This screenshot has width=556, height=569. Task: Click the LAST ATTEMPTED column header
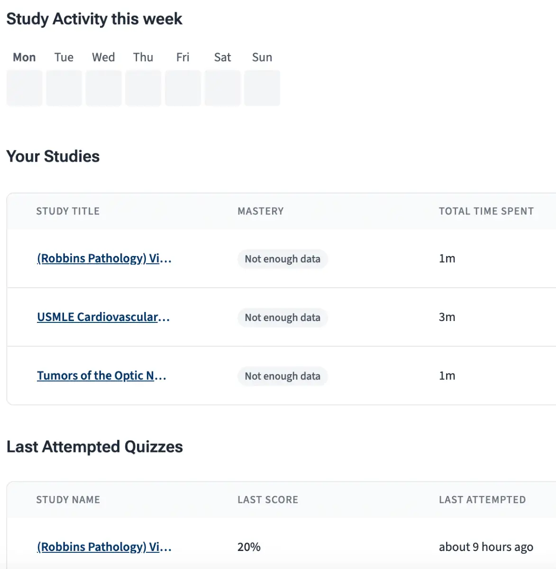tap(482, 500)
